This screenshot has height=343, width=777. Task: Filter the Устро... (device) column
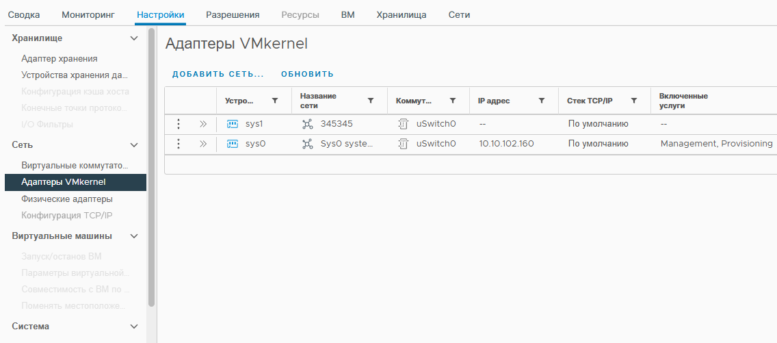[275, 101]
